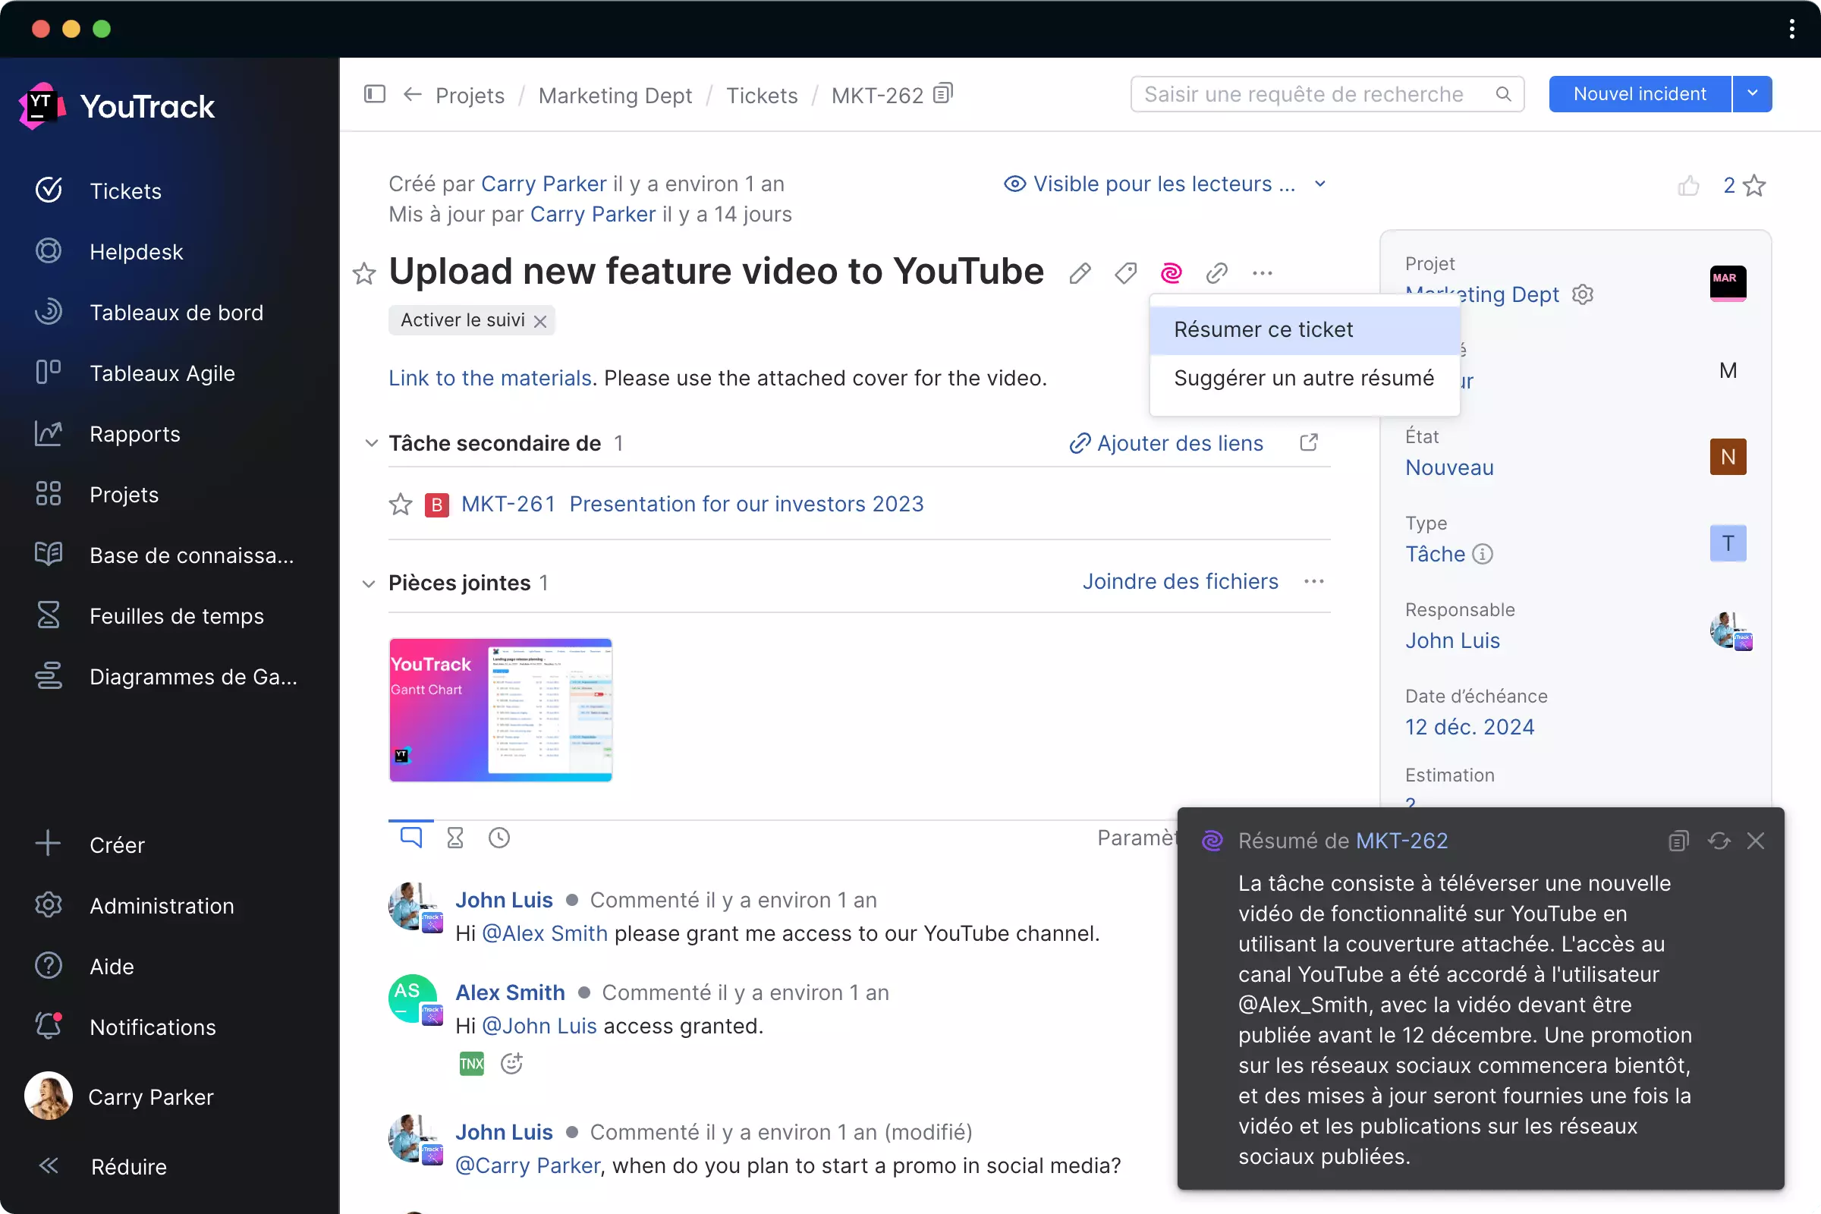Select the Feuilles de temps sidebar icon
1821x1214 pixels.
[48, 615]
